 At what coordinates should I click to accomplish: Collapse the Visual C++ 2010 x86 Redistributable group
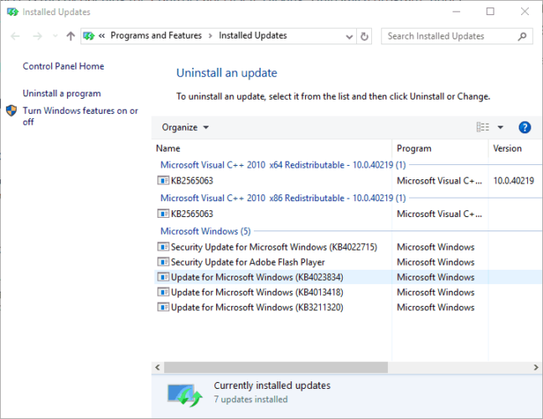click(283, 198)
